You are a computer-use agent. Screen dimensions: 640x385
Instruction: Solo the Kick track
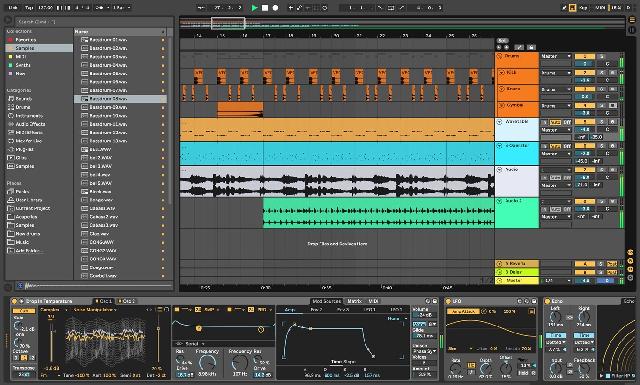(x=601, y=73)
